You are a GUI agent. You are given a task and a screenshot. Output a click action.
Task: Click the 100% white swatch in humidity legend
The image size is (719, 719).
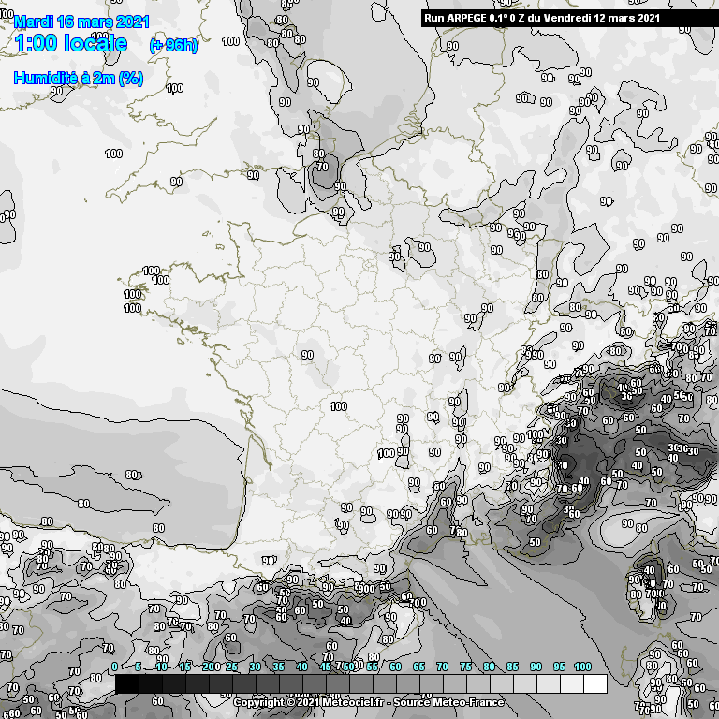click(x=594, y=684)
